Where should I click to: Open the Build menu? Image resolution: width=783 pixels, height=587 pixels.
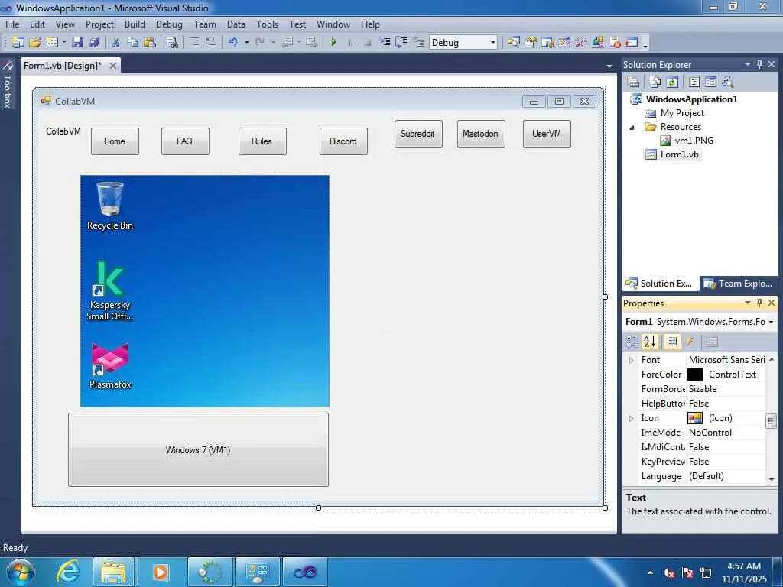click(135, 24)
